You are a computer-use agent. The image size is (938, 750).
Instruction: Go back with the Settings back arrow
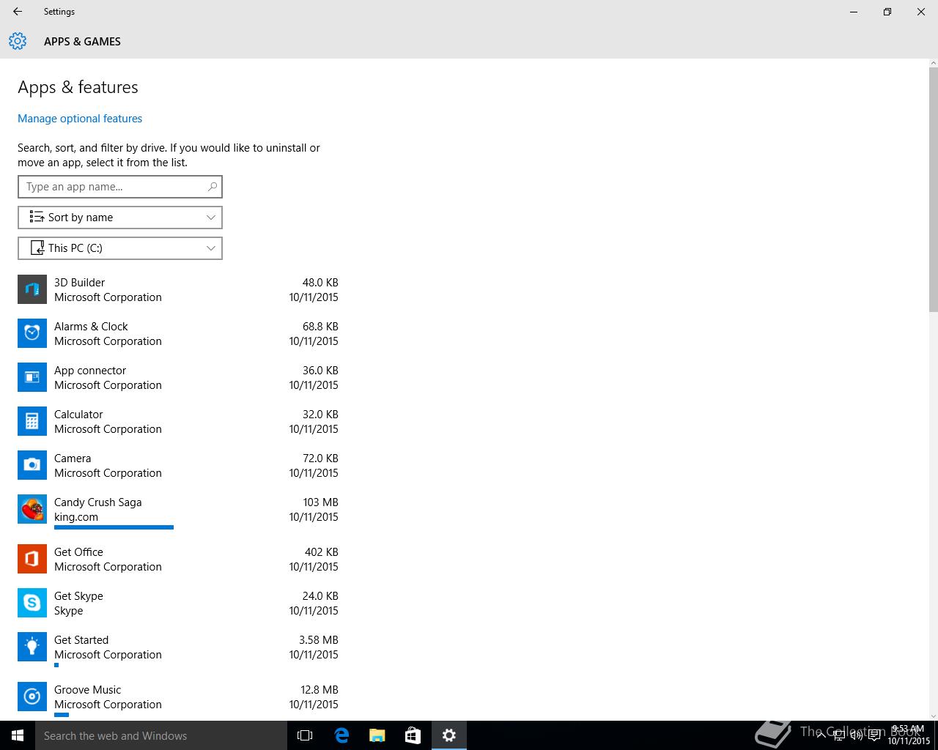coord(18,12)
